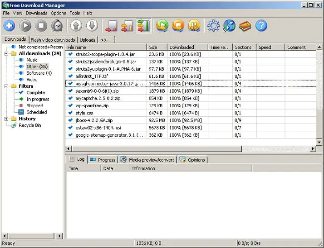Select the Complete filter
Screen dimensions: 324x248
pos(36,93)
